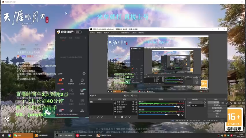Open the scene transition type dropdown
246x138 pixels.
point(195,102)
